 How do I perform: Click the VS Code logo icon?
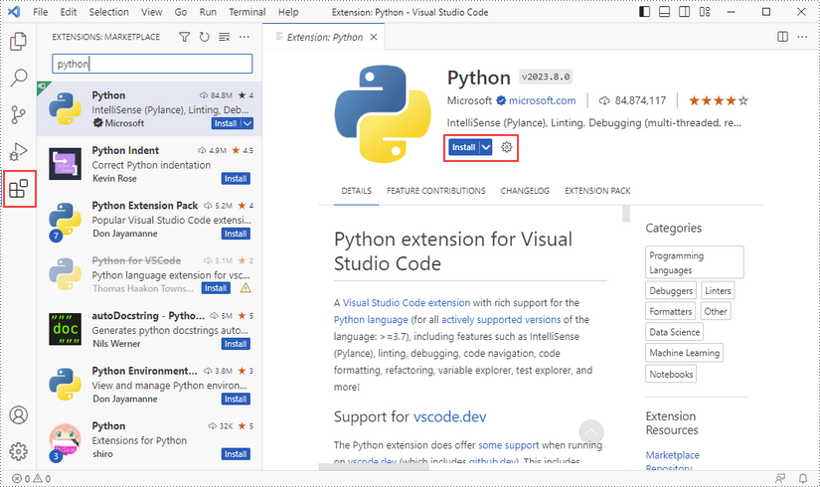click(14, 12)
